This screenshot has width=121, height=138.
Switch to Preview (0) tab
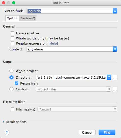(x=28, y=18)
